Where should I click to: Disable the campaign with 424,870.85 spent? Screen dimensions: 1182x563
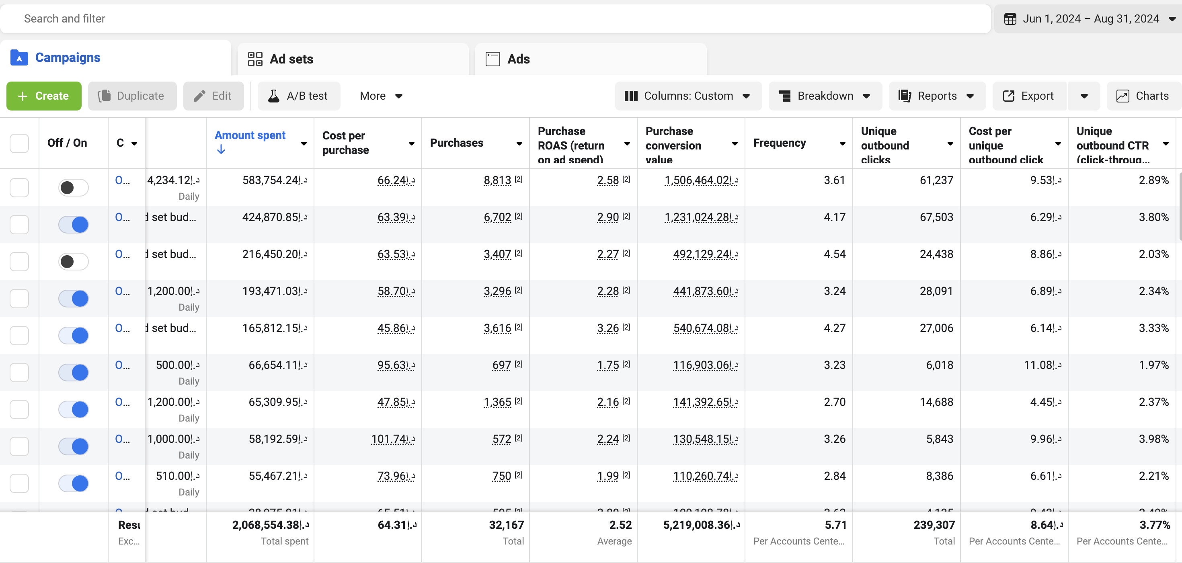click(x=74, y=225)
